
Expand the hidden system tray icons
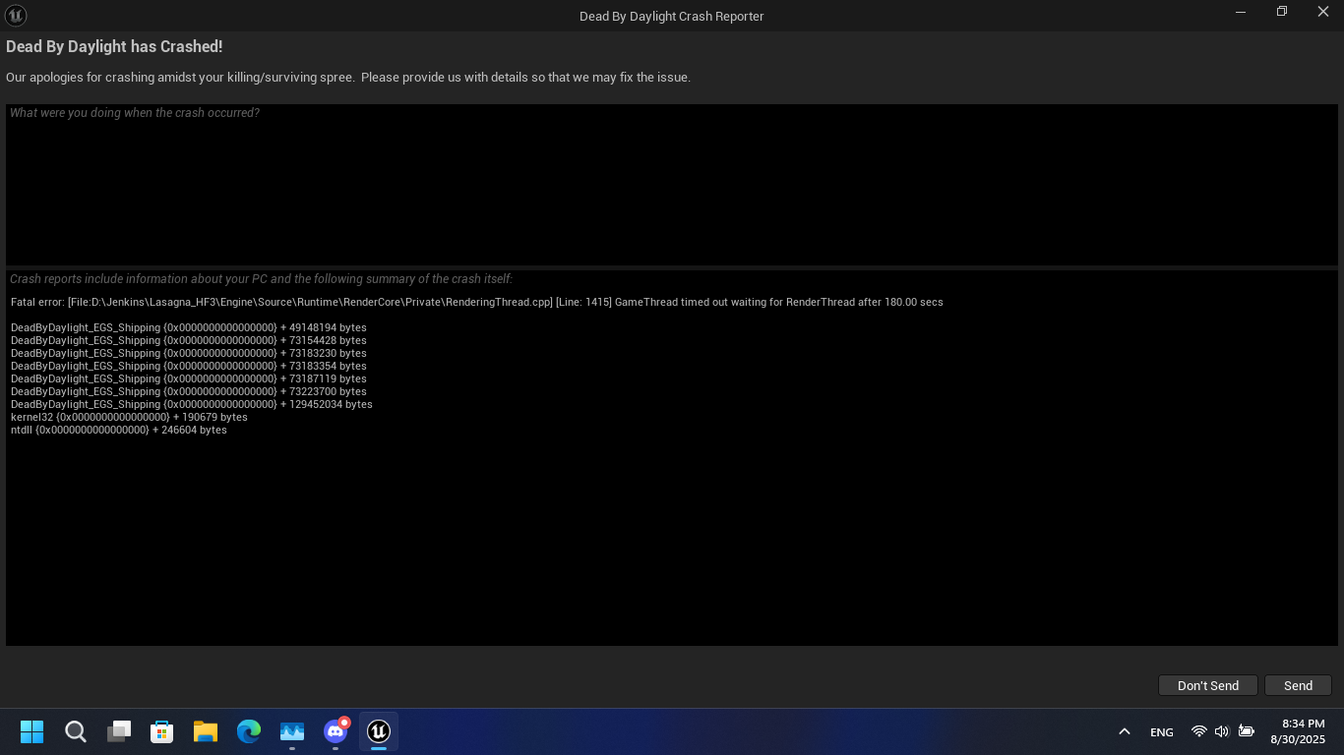[x=1124, y=731]
